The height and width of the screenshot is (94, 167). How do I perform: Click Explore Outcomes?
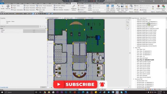click(112, 8)
